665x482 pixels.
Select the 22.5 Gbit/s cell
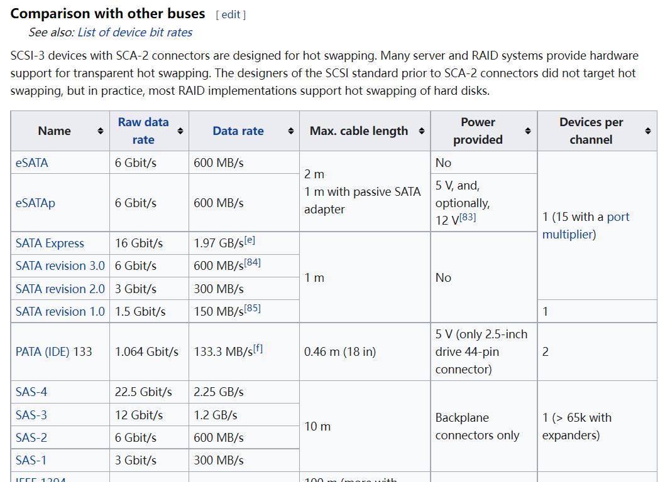[150, 392]
